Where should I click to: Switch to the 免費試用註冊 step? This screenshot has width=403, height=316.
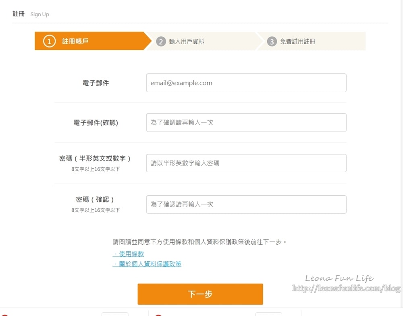click(x=297, y=41)
